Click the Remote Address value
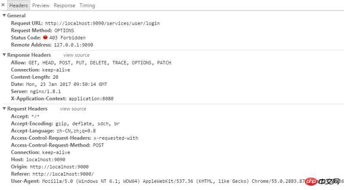Viewport: 344px width, 190px height. pos(74,45)
